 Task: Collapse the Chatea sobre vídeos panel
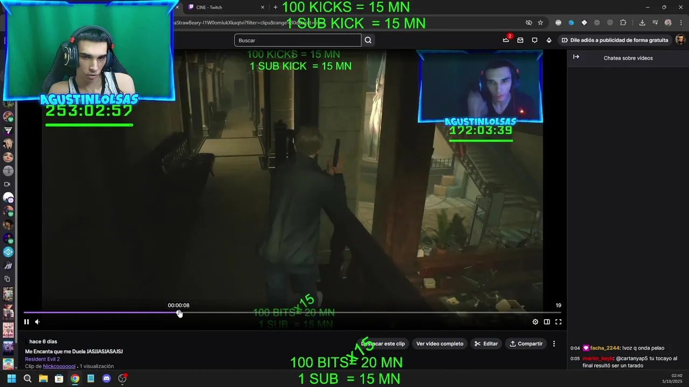pyautogui.click(x=576, y=57)
